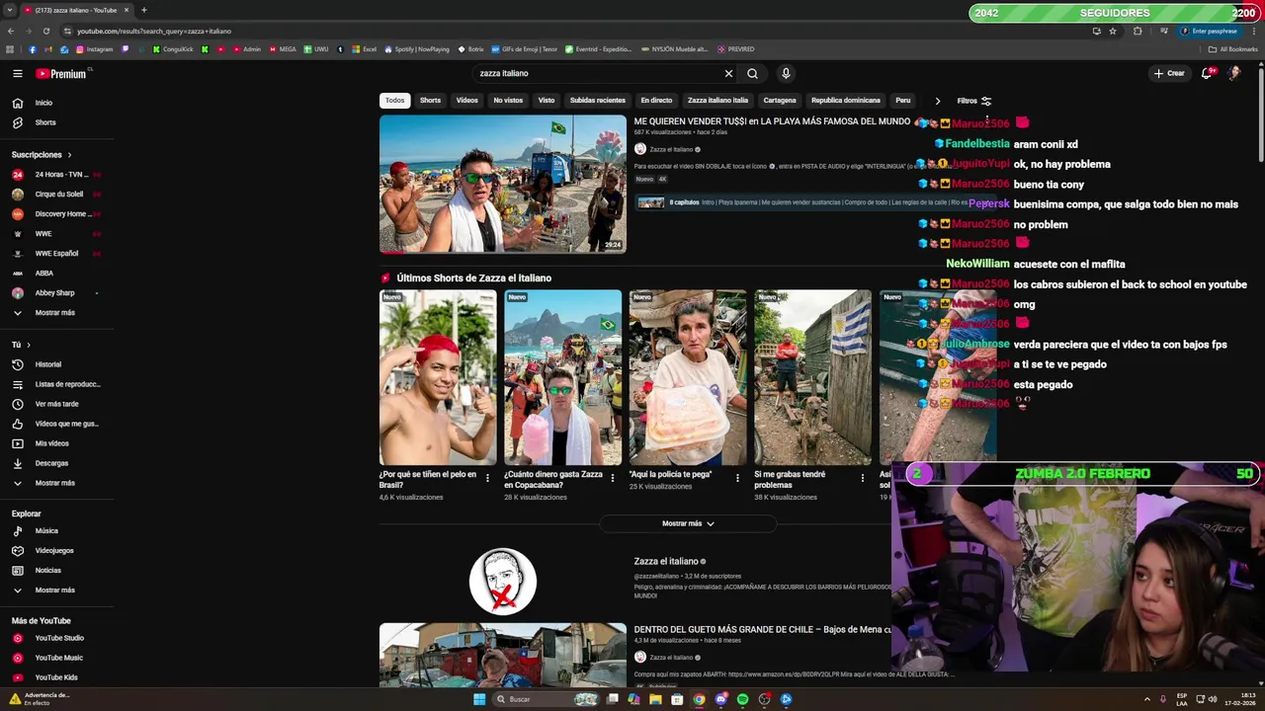Open Short about dyed hair in Brasil
The height and width of the screenshot is (711, 1265).
click(x=438, y=377)
